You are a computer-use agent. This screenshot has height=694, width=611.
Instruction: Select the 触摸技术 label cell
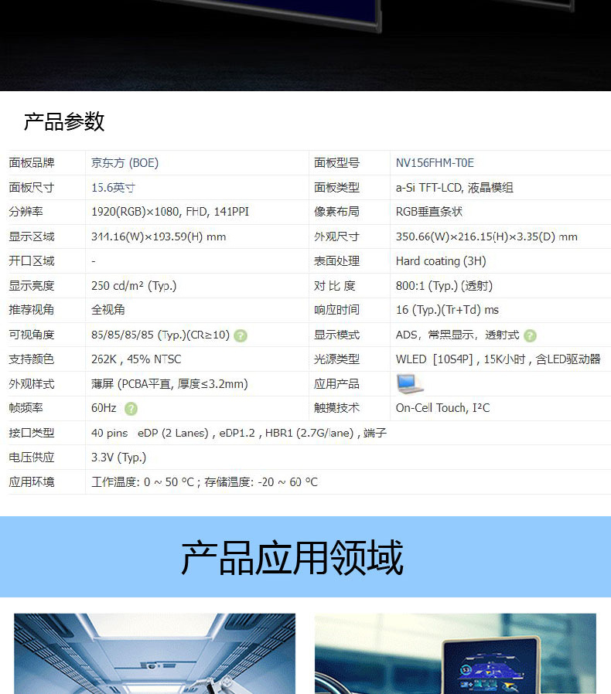336,408
